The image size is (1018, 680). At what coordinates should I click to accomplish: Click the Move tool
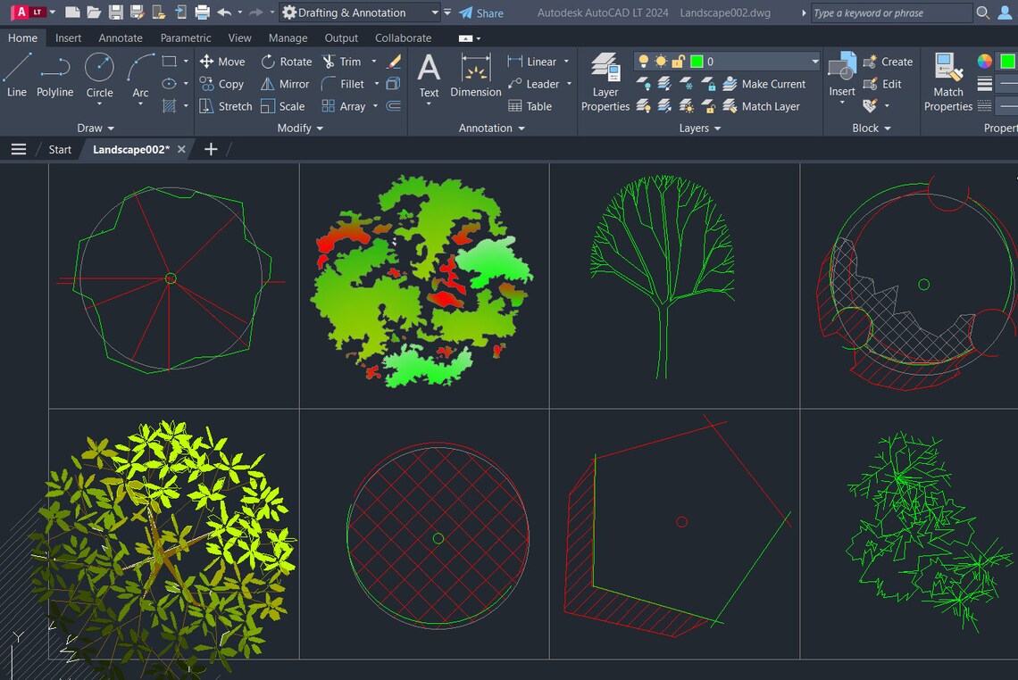(x=222, y=61)
